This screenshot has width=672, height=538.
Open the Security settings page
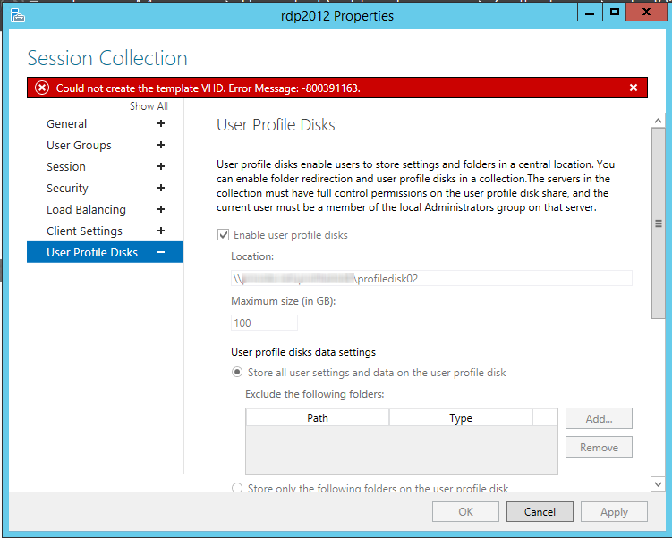tap(67, 189)
